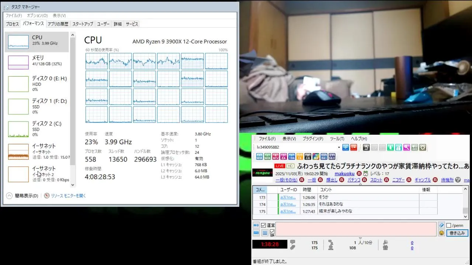Viewport: 472px width, 265px height.
Task: Switch to the ユーザー tab
Action: coord(103,24)
